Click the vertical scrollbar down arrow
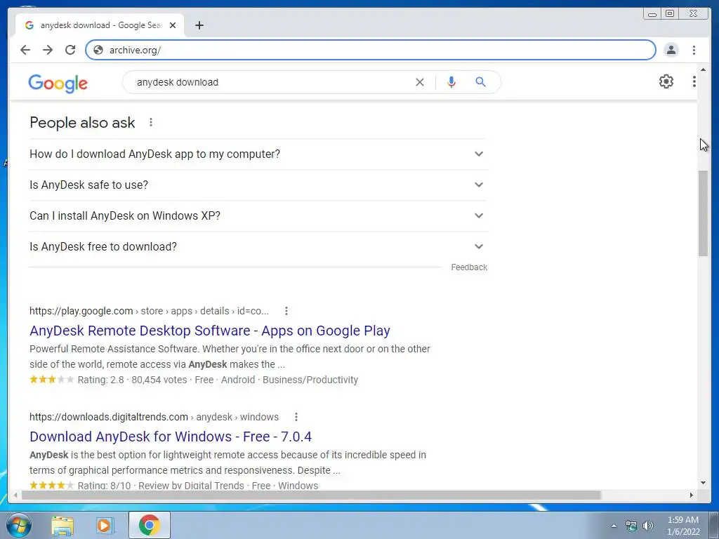 (x=704, y=483)
